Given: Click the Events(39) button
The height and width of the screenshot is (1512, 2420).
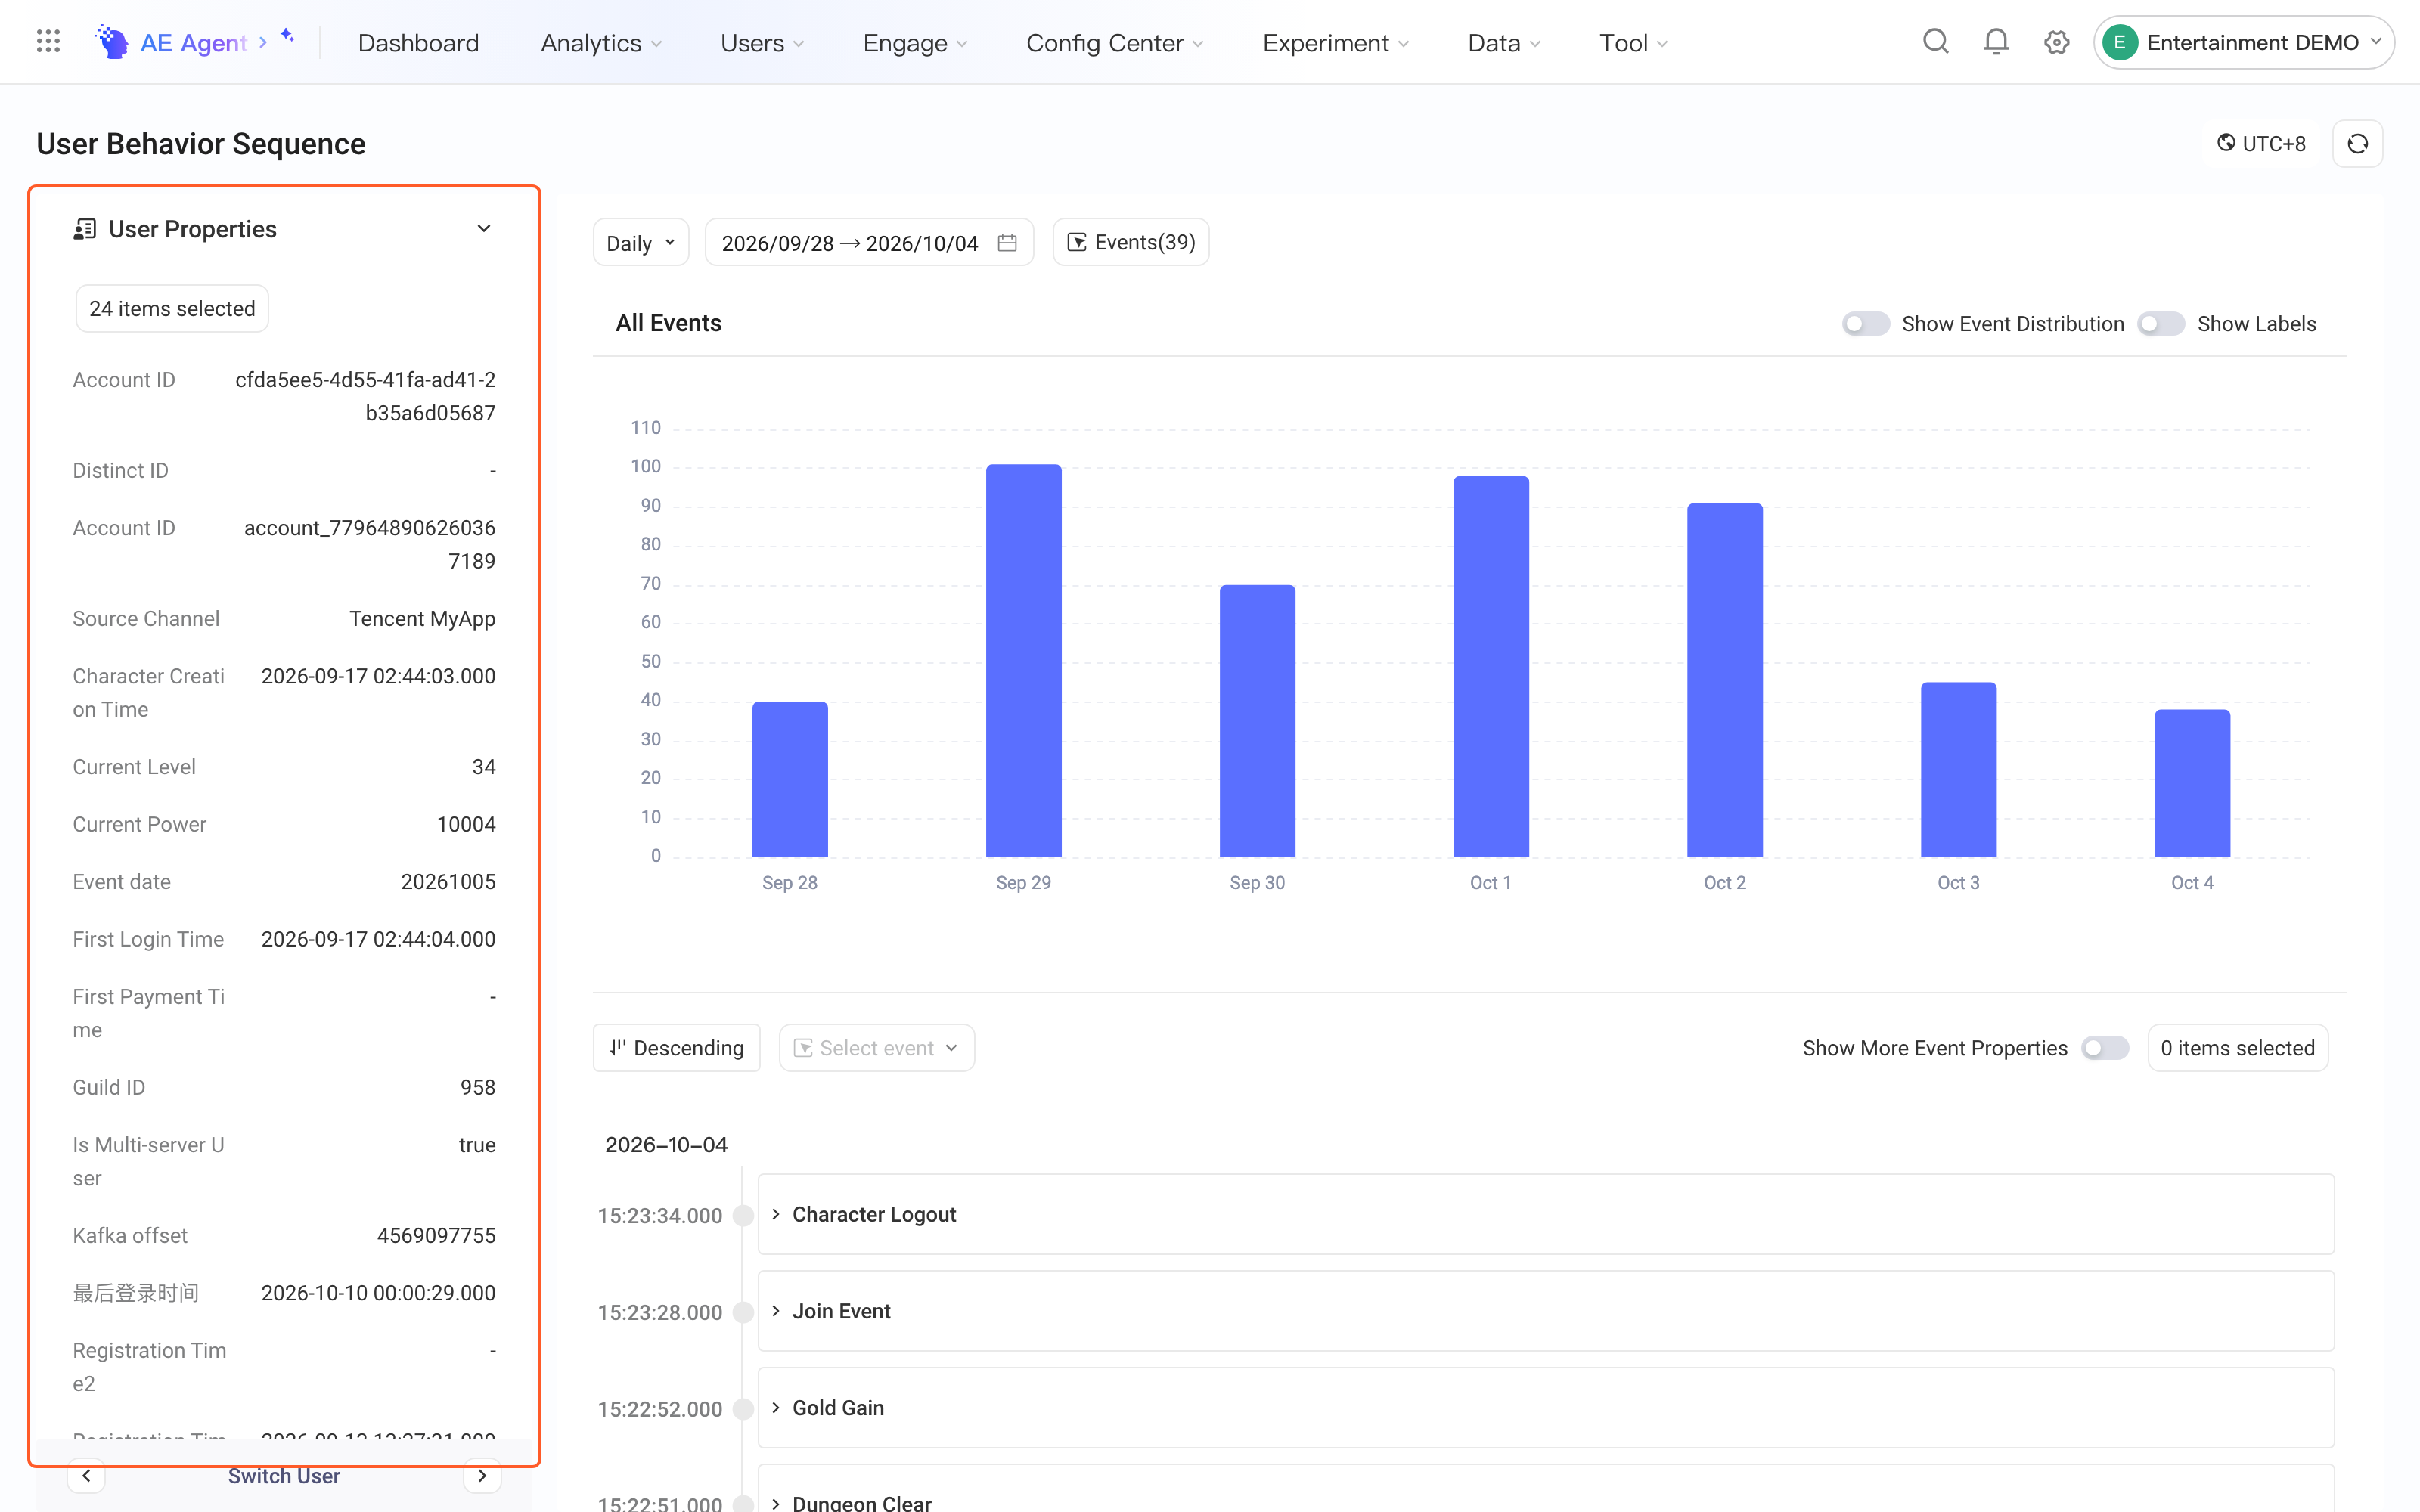Looking at the screenshot, I should [x=1131, y=242].
